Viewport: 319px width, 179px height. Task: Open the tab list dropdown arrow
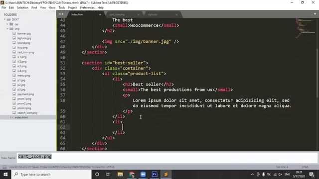315,14
